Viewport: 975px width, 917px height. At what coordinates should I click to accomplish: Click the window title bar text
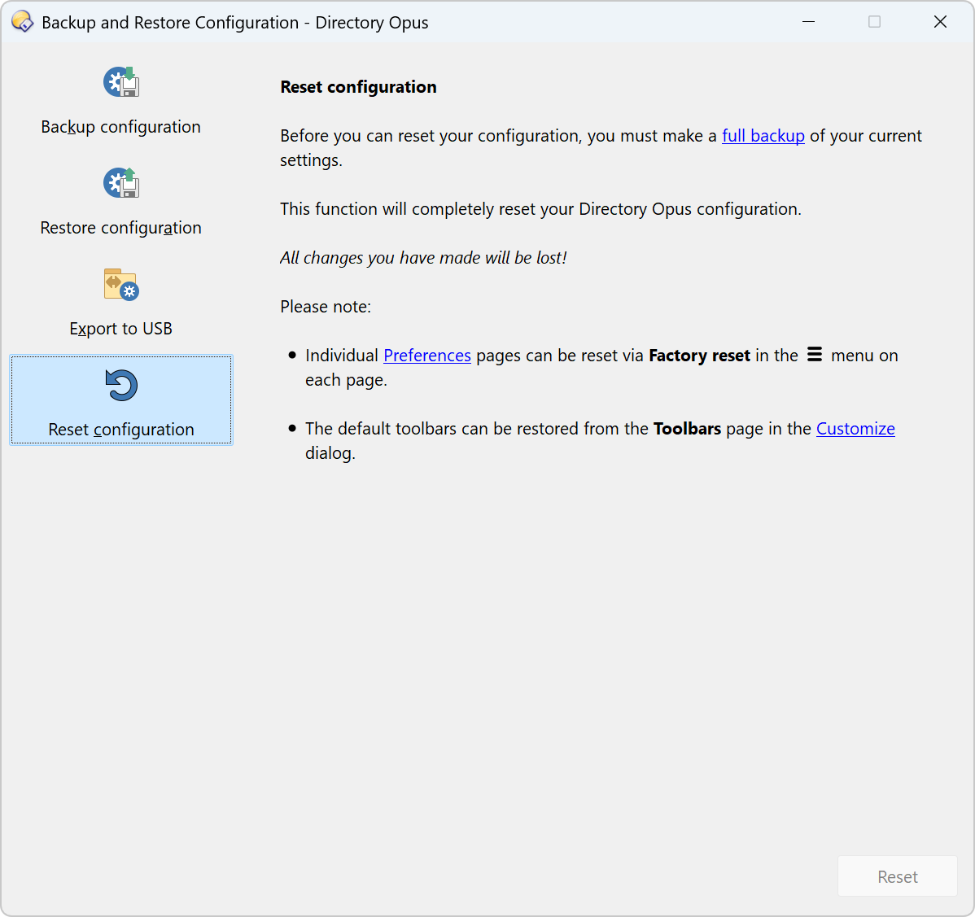pyautogui.click(x=234, y=23)
